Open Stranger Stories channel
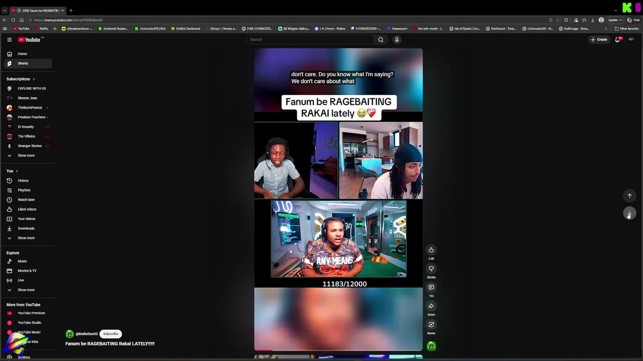Viewport: 643px width, 361px height. [30, 146]
